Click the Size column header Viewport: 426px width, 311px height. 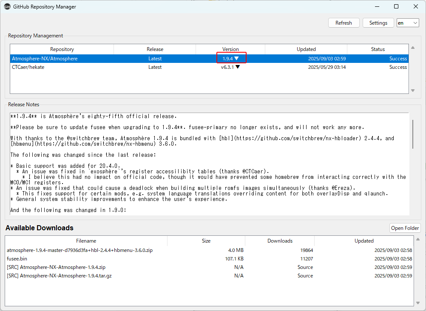tap(206, 241)
